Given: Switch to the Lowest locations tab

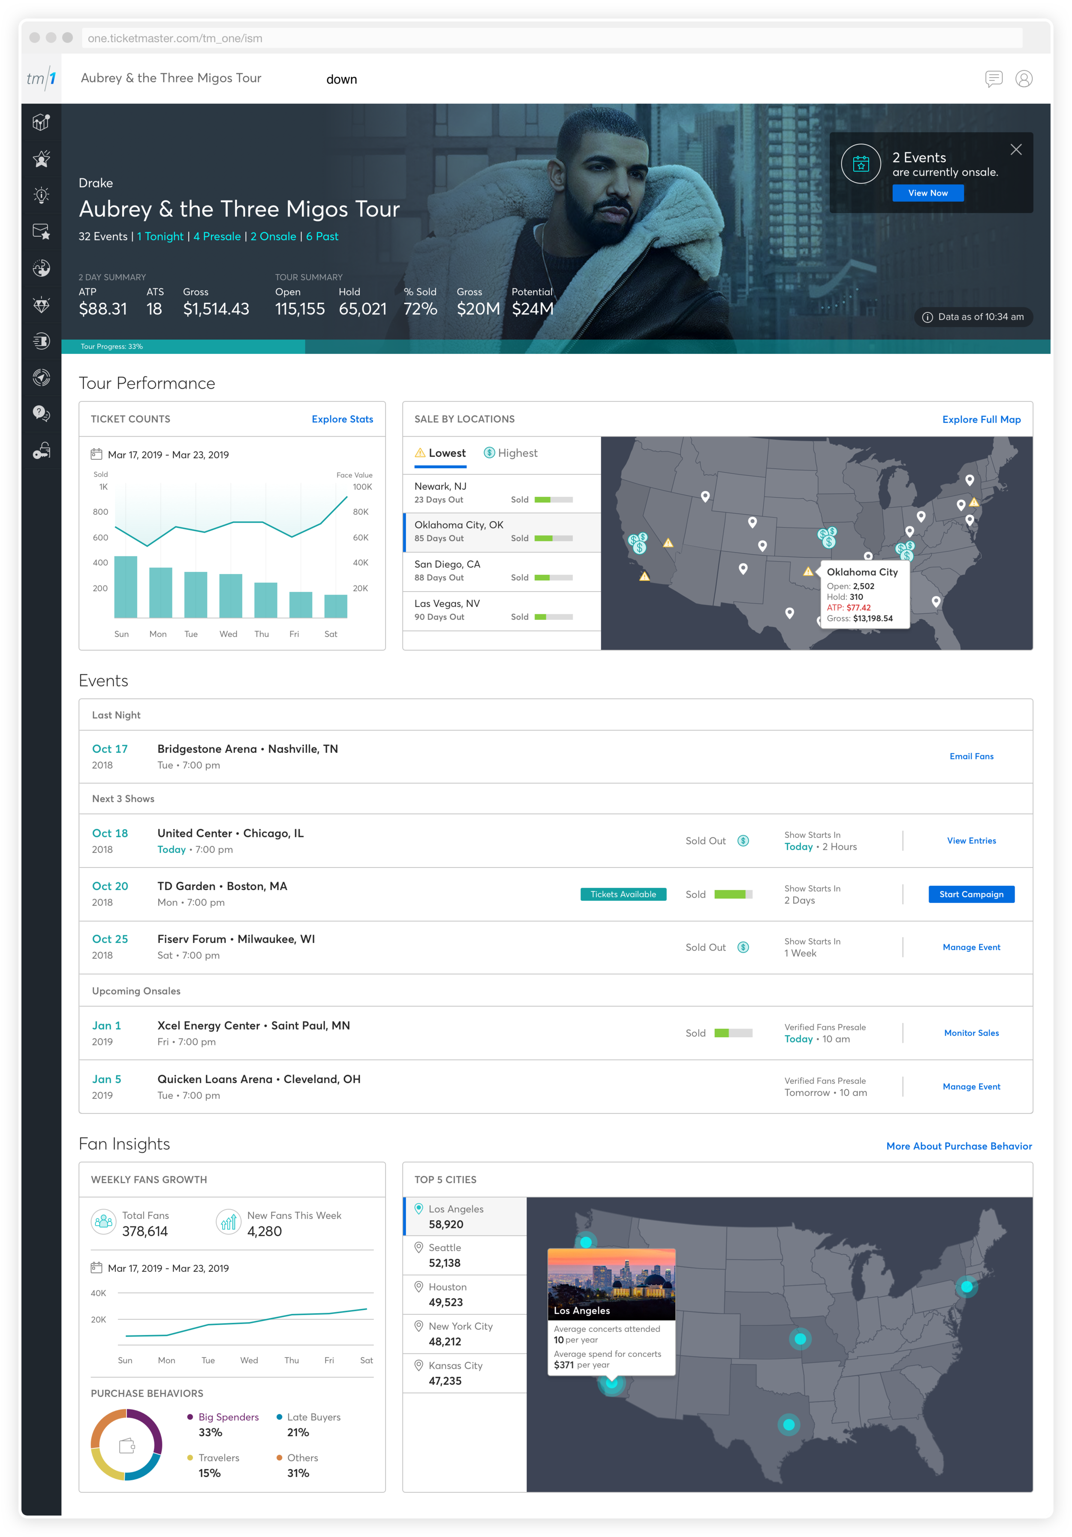Looking at the screenshot, I should (x=440, y=453).
